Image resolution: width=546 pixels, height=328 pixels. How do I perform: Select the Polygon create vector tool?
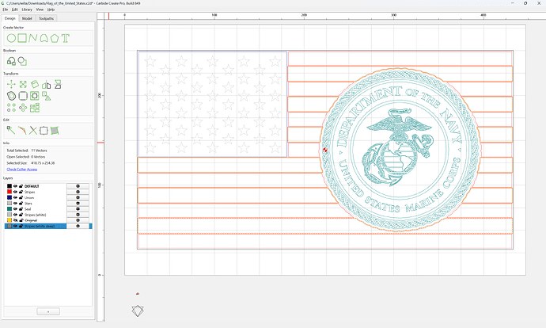tap(55, 38)
